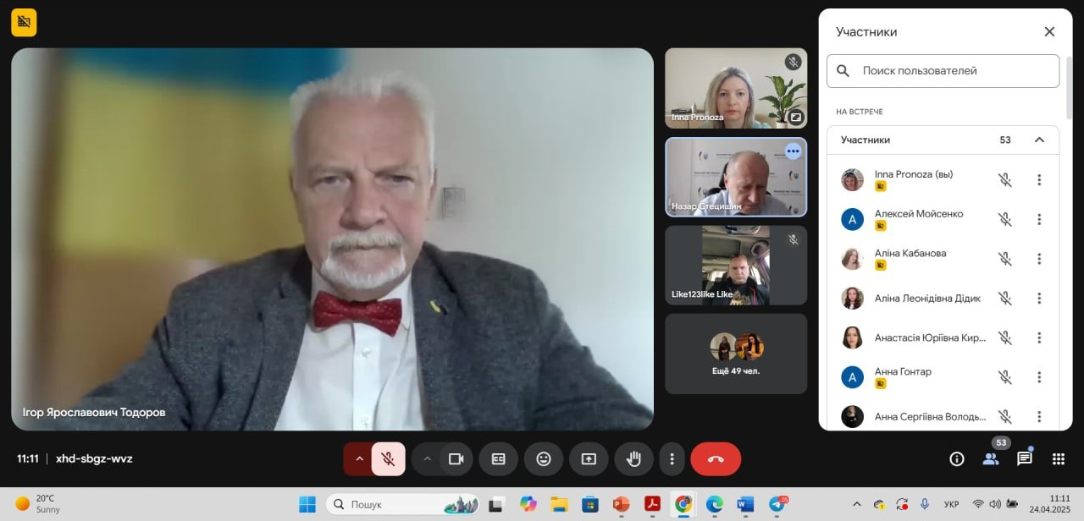
Task: Open chat with everyone
Action: coord(1024,458)
